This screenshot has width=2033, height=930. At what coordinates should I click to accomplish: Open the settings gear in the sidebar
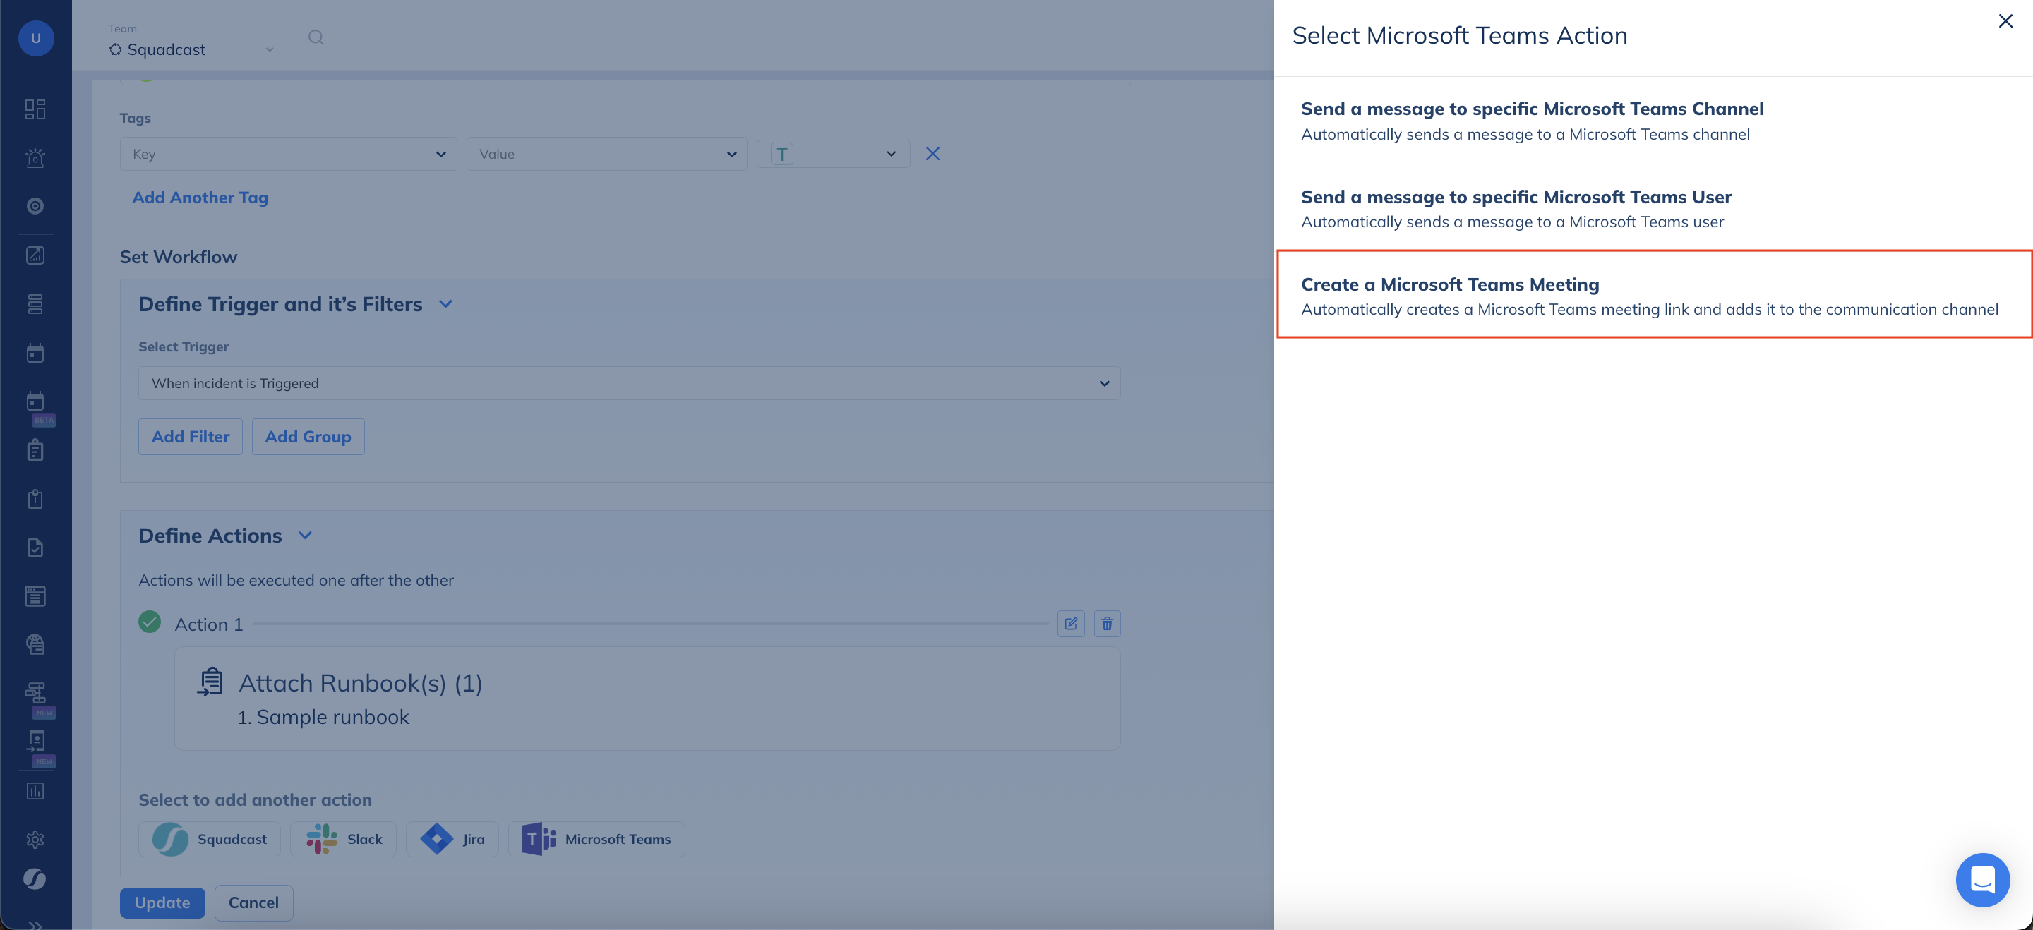(x=35, y=839)
